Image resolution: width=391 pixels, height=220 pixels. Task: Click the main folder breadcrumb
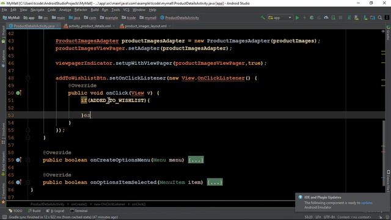coord(59,18)
